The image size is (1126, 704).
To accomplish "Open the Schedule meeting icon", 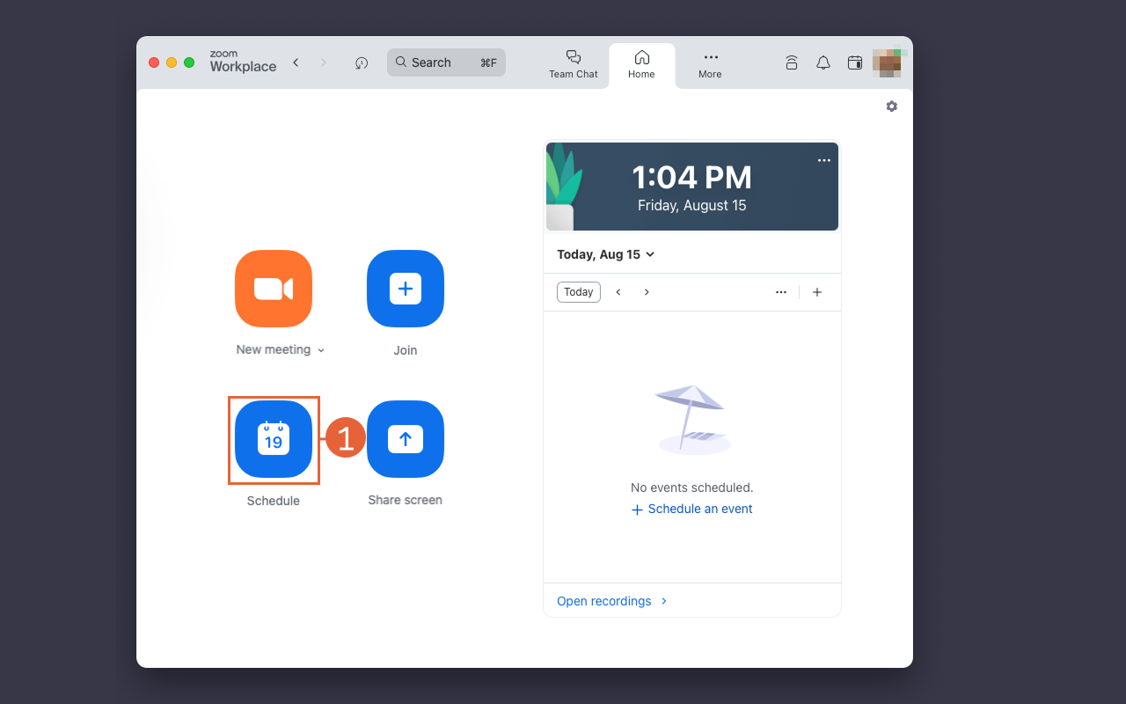I will tap(274, 439).
